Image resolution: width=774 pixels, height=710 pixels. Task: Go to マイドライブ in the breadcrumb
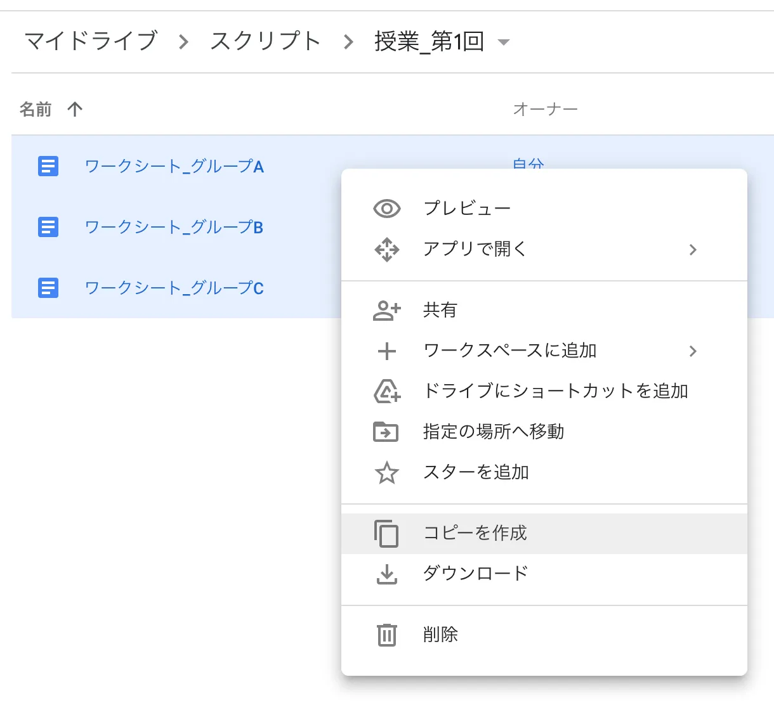click(x=91, y=41)
